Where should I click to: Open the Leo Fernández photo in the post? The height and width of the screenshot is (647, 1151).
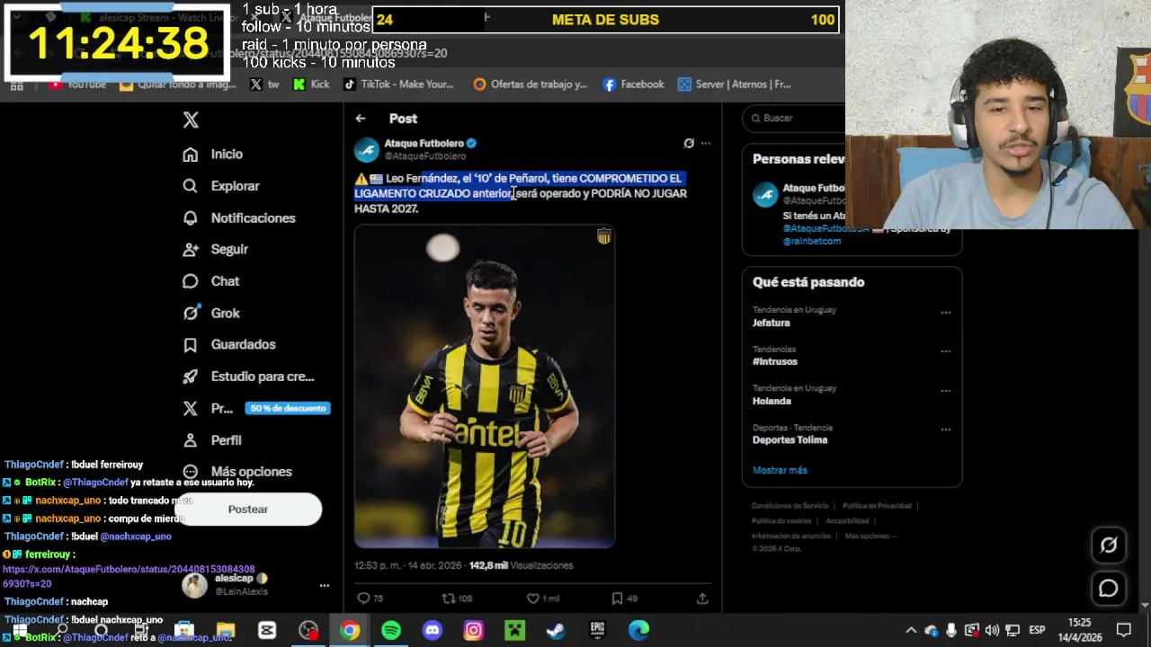[x=485, y=386]
